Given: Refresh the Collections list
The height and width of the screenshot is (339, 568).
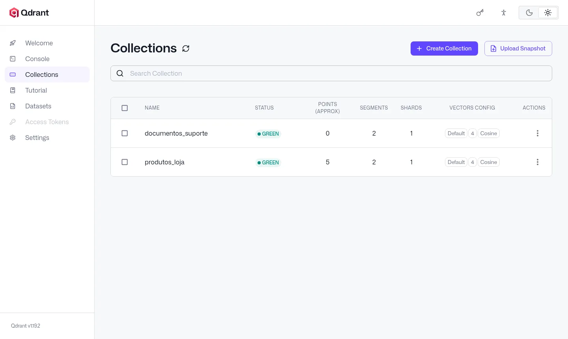Looking at the screenshot, I should (186, 48).
